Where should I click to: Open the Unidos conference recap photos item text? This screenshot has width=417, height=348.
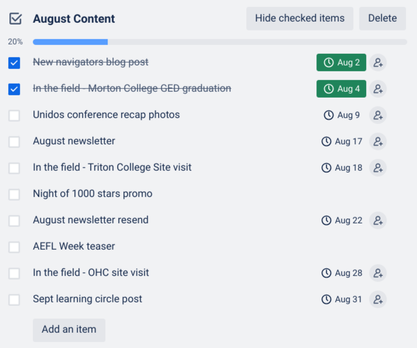(x=106, y=115)
